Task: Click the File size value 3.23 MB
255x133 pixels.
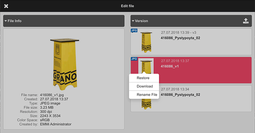Action: coord(47,107)
